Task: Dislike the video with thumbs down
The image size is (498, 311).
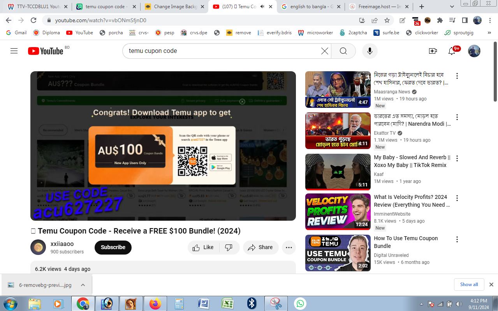Action: tap(229, 247)
